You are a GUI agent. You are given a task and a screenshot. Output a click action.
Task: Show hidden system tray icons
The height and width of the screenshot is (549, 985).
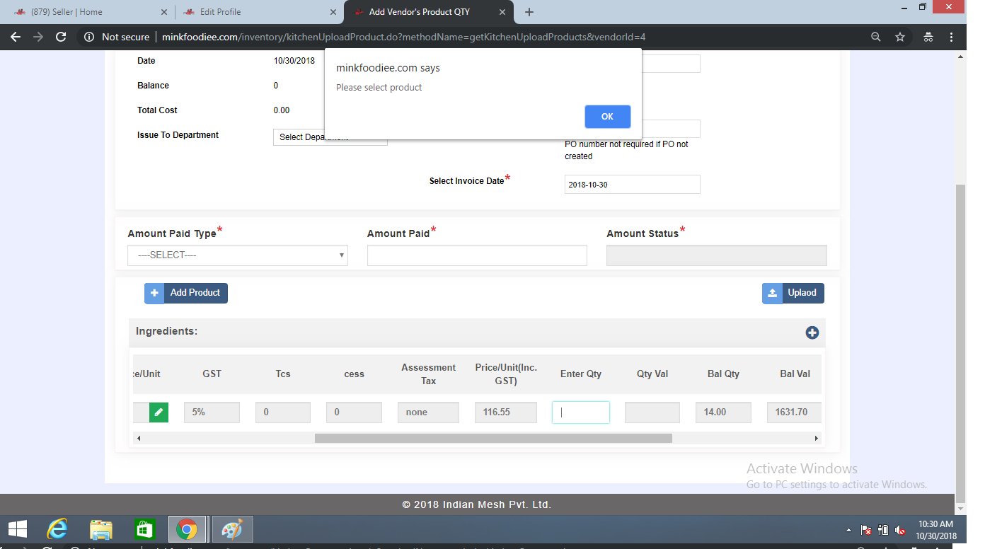click(849, 530)
